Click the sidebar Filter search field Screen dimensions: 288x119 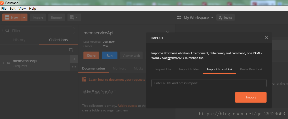coord(39,30)
